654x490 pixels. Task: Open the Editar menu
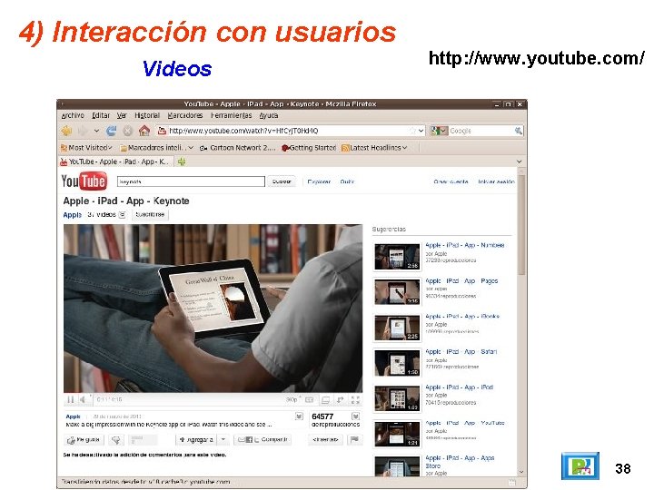click(x=101, y=115)
